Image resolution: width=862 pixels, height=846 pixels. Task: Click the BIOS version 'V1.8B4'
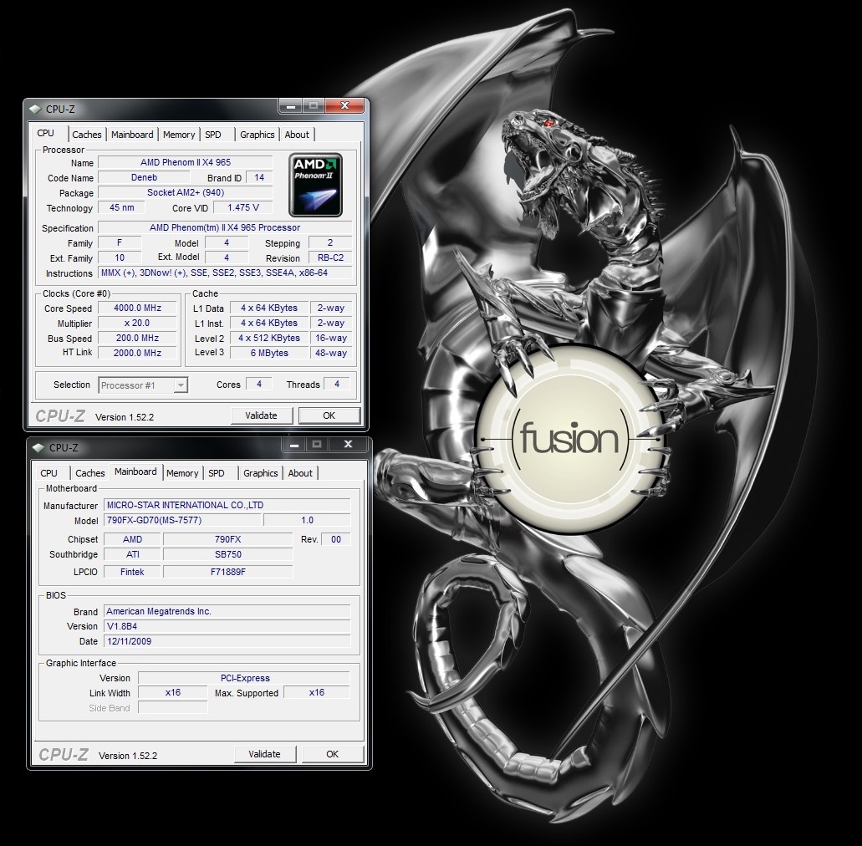click(x=227, y=626)
